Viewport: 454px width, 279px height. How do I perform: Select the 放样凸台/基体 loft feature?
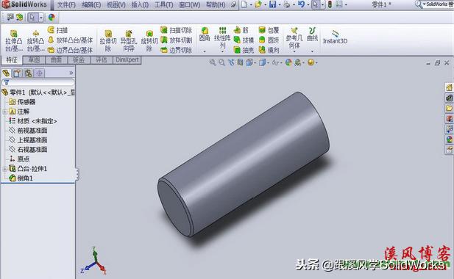point(70,40)
